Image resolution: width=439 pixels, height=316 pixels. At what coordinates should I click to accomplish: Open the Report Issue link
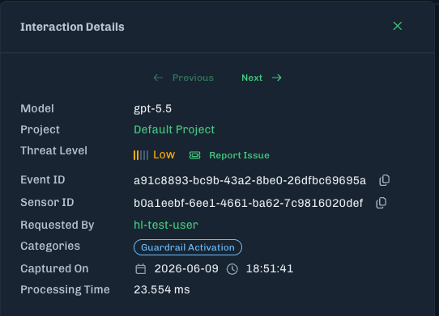(x=239, y=155)
